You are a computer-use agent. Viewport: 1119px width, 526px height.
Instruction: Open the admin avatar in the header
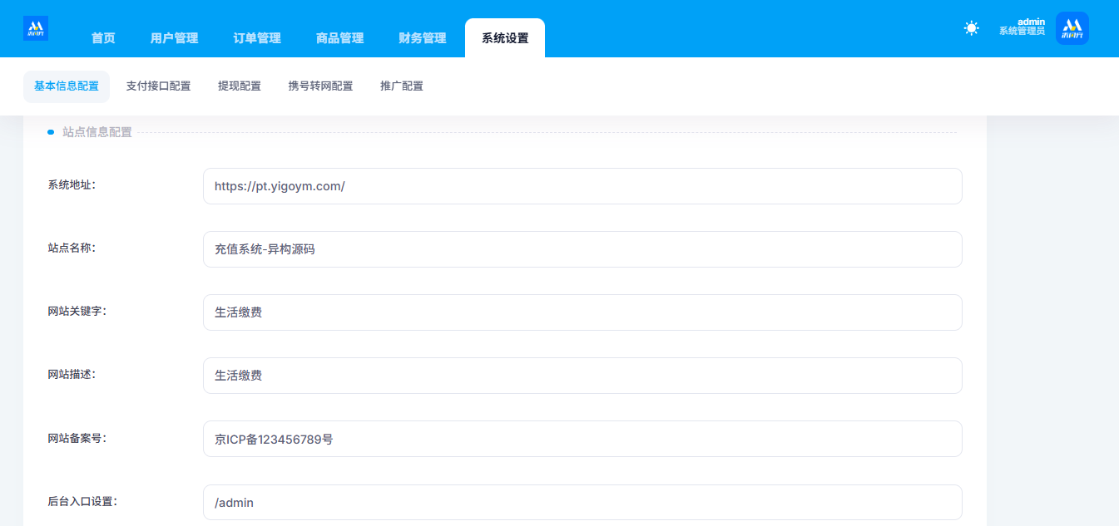tap(1072, 28)
